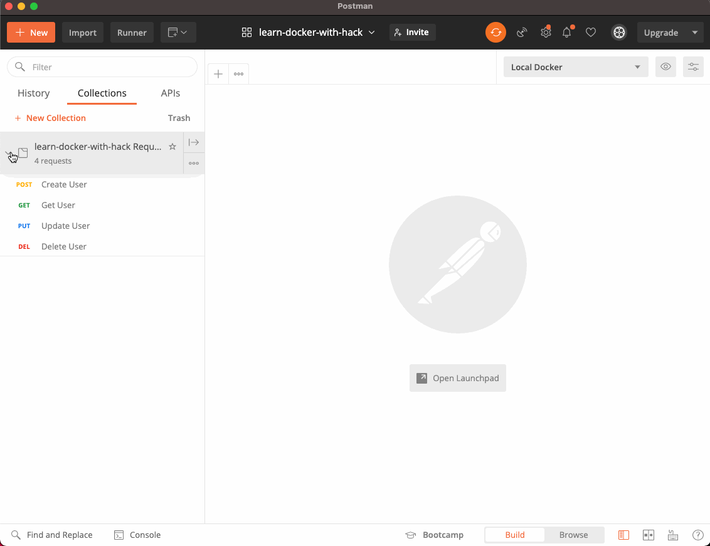Open the tab options ellipsis menu
This screenshot has height=546, width=710.
(238, 74)
